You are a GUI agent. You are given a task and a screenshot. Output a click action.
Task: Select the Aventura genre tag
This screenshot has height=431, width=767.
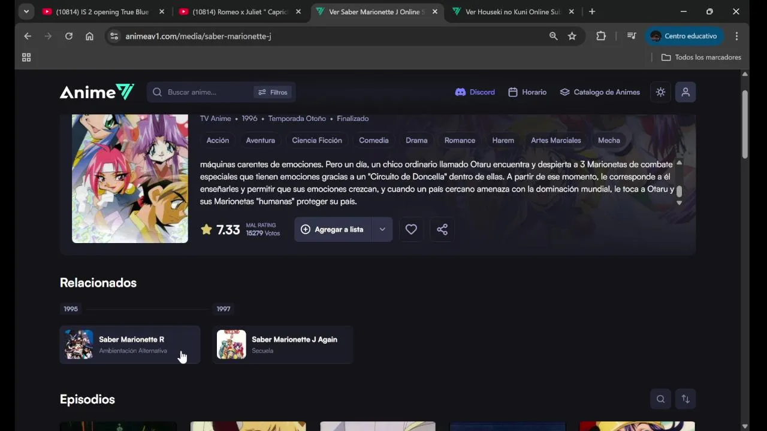coord(260,140)
